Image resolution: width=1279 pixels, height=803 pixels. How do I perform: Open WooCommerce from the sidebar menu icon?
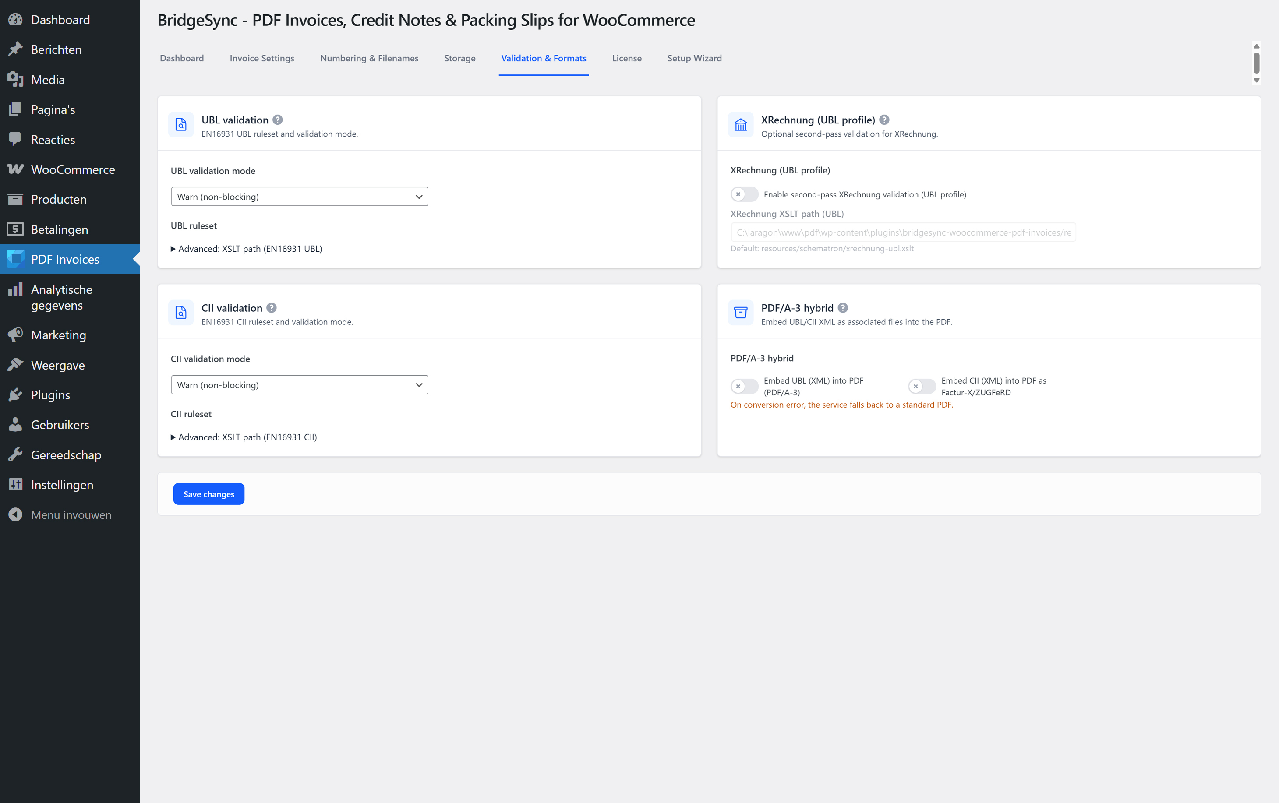tap(15, 169)
